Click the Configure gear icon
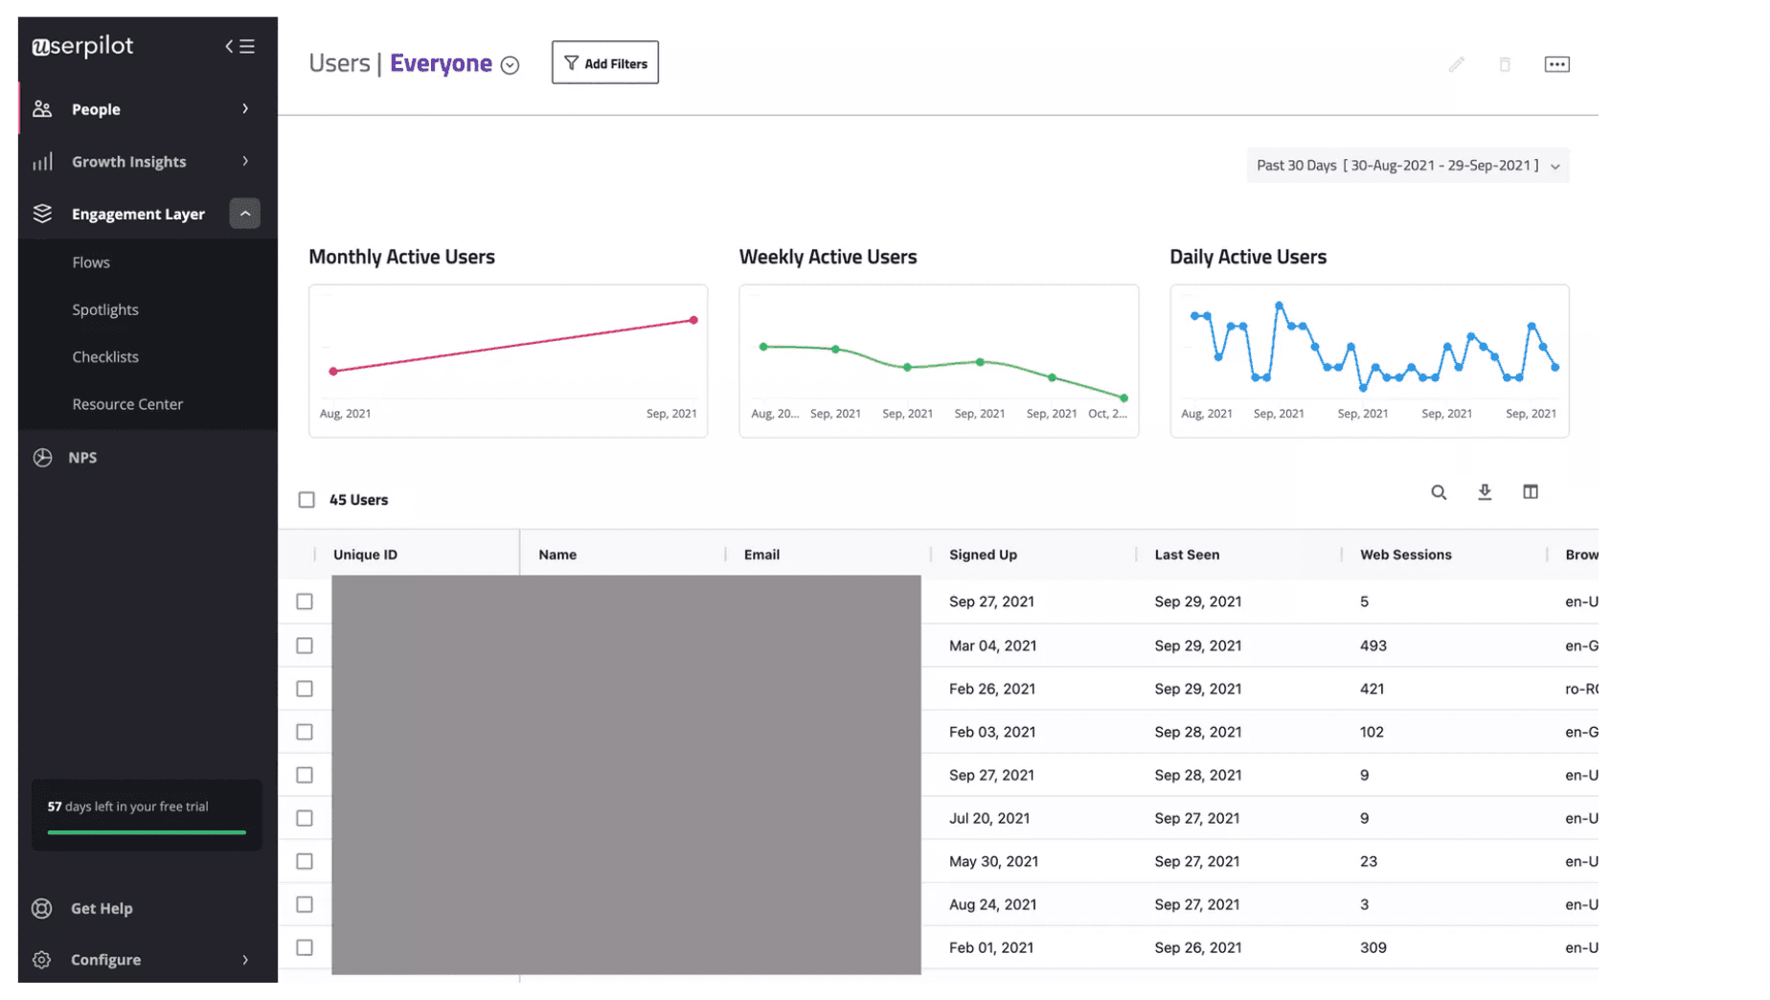Image resolution: width=1770 pixels, height=1000 pixels. click(42, 961)
